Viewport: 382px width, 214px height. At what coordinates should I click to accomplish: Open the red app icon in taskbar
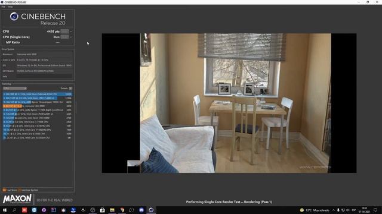[x=24, y=210]
